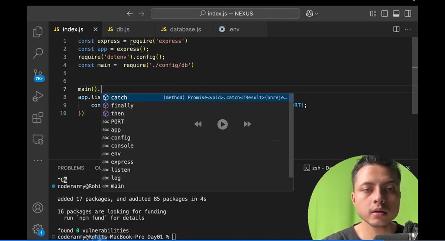Click the editor vertical scrollbar
The image size is (445, 241).
(x=415, y=76)
